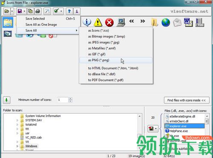Expand the Windows folder node
Viewport: 213px width, 158px height.
17,146
